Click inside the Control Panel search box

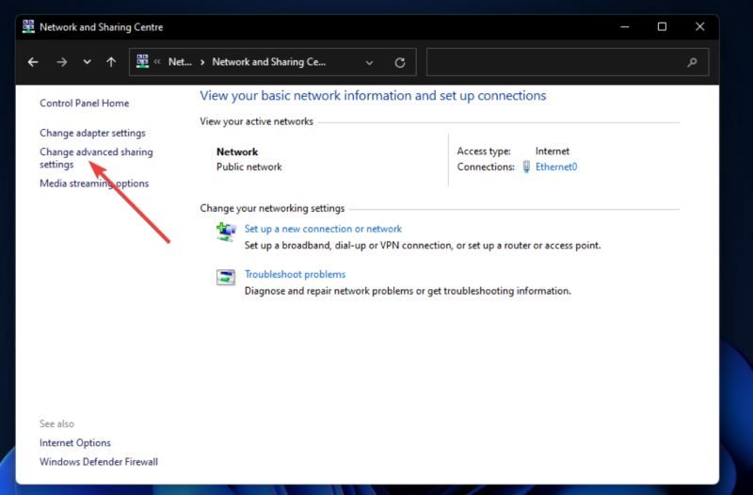pyautogui.click(x=555, y=62)
